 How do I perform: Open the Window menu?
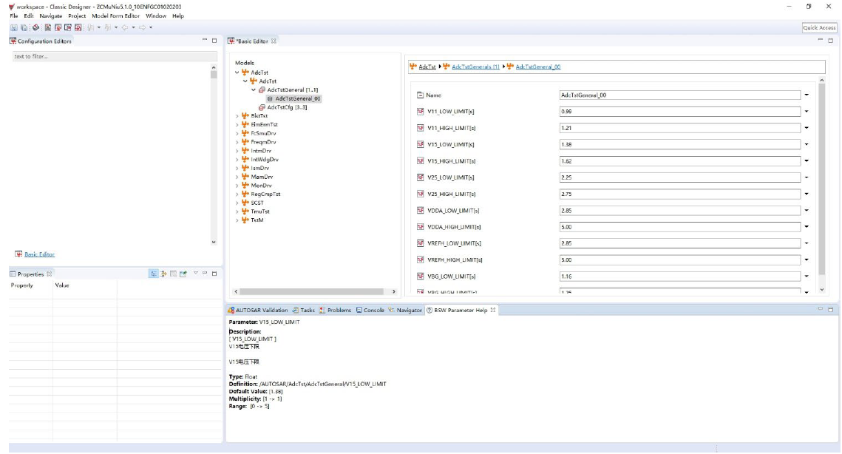[156, 16]
